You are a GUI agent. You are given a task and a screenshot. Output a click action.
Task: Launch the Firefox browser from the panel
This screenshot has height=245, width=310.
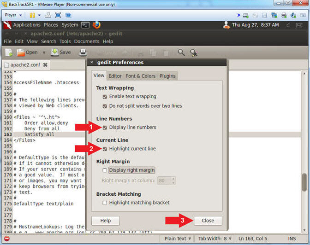pos(96,25)
